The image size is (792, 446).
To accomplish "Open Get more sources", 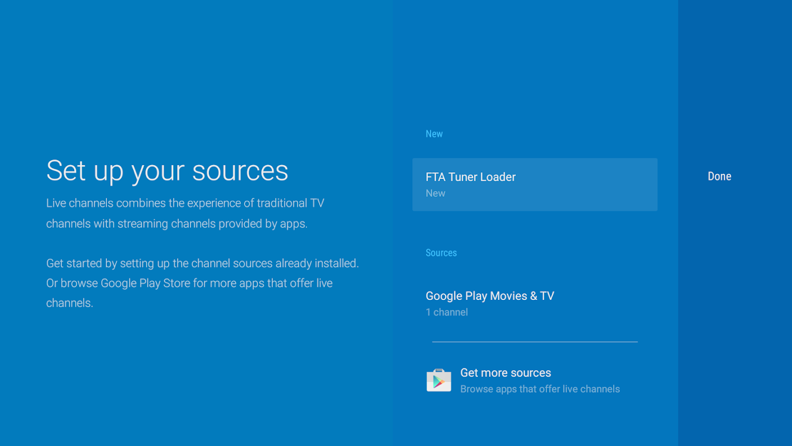I will pos(535,380).
